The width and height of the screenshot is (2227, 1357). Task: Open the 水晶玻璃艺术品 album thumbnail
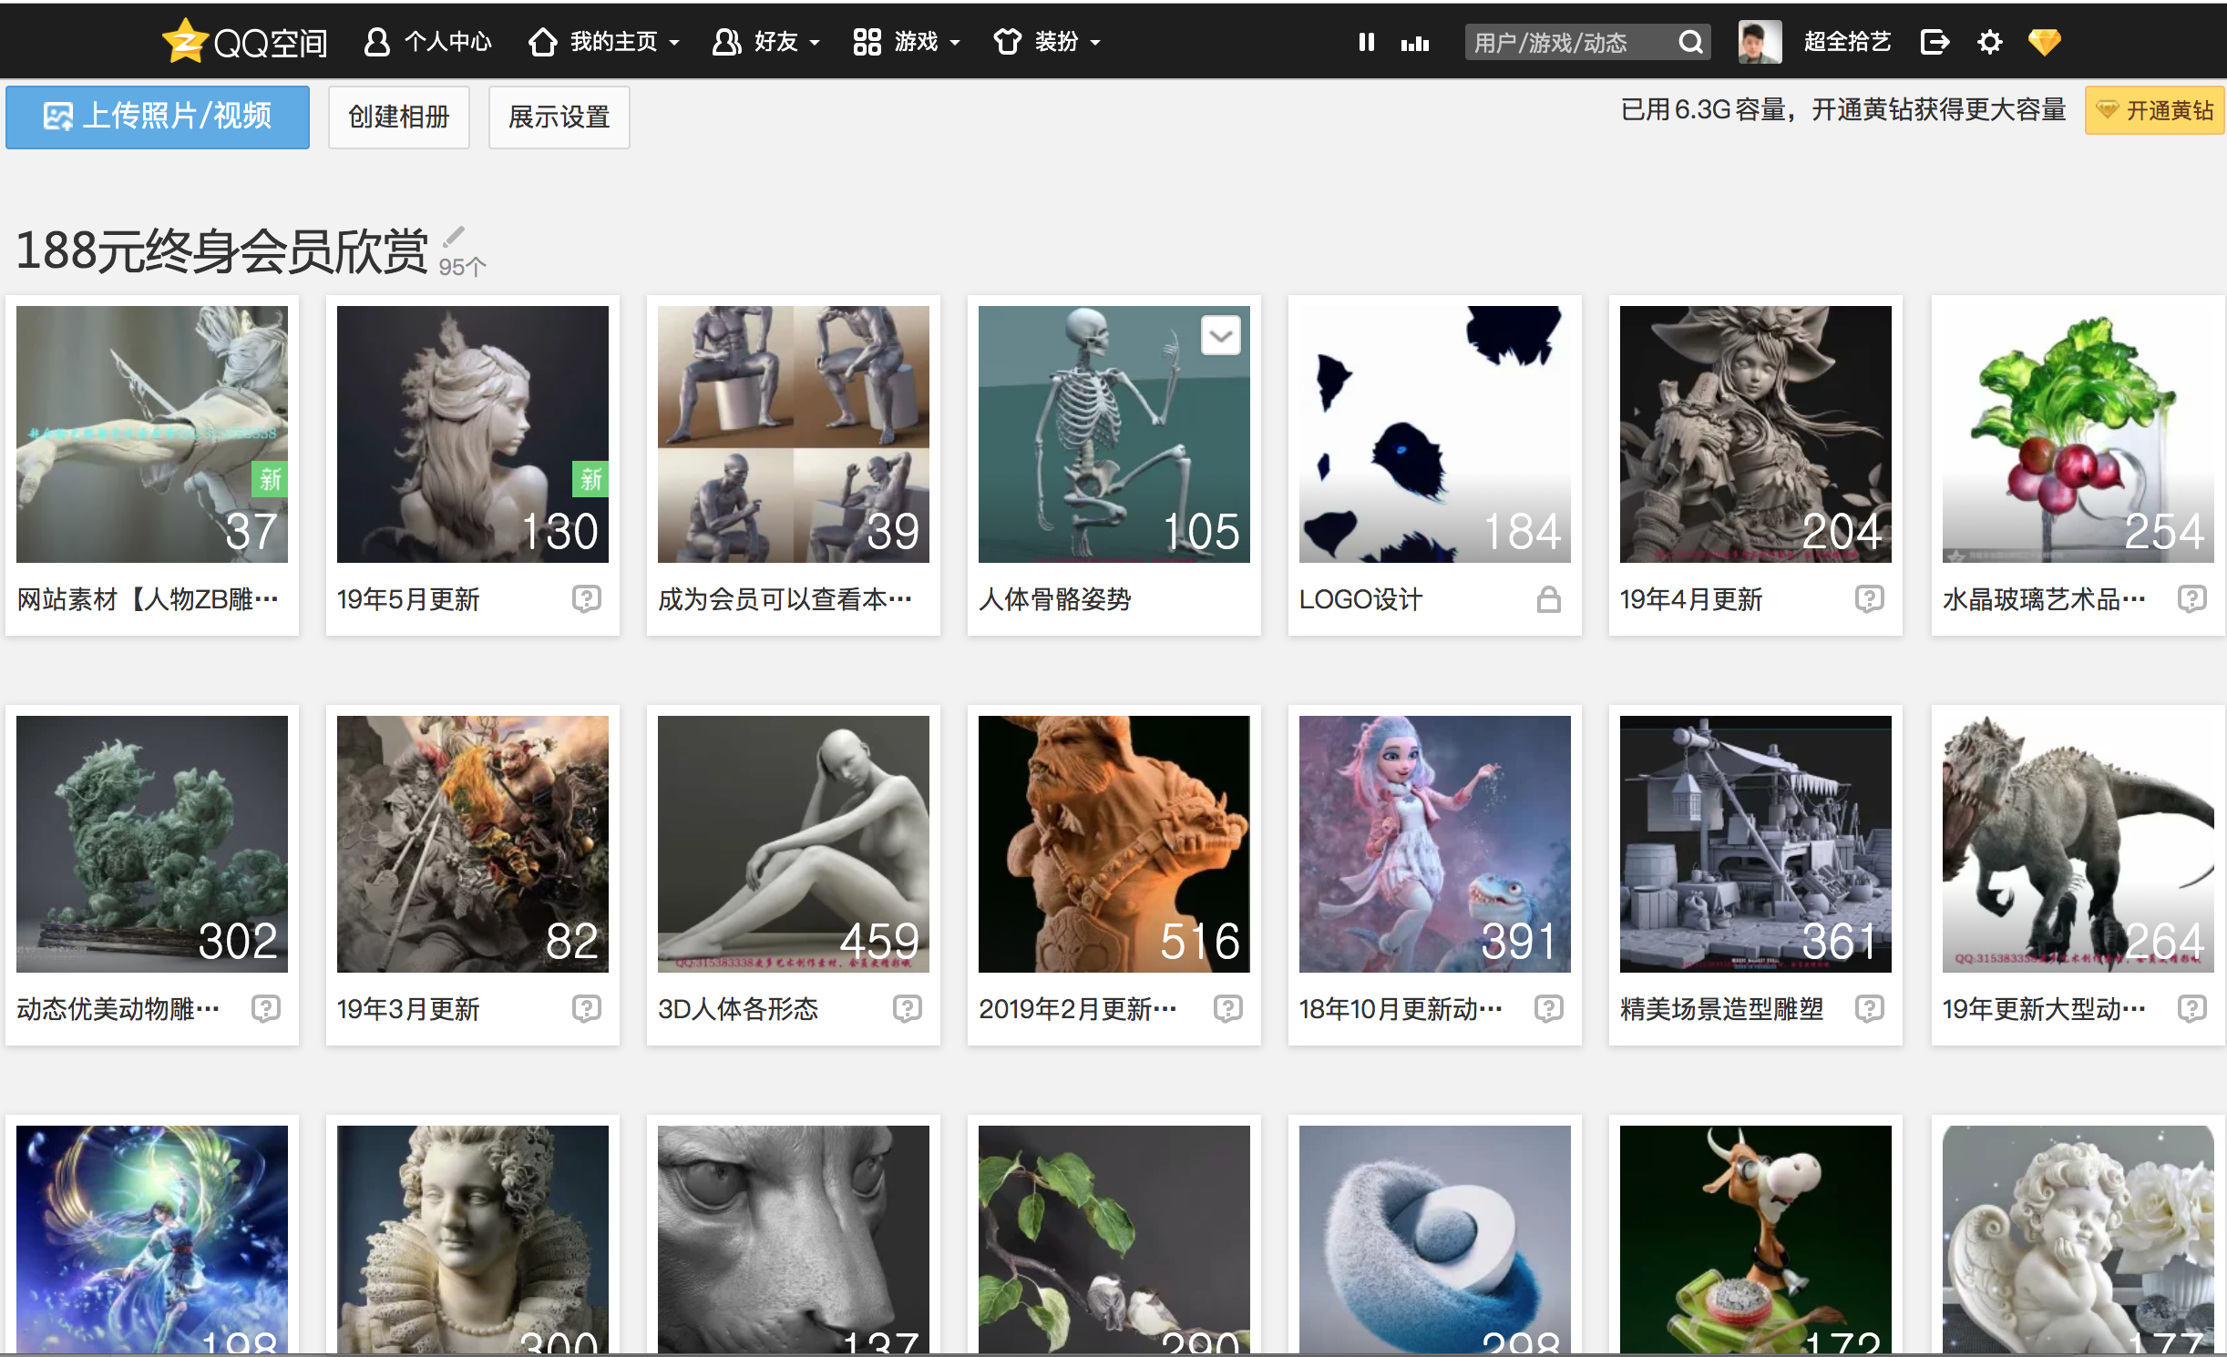click(2078, 434)
